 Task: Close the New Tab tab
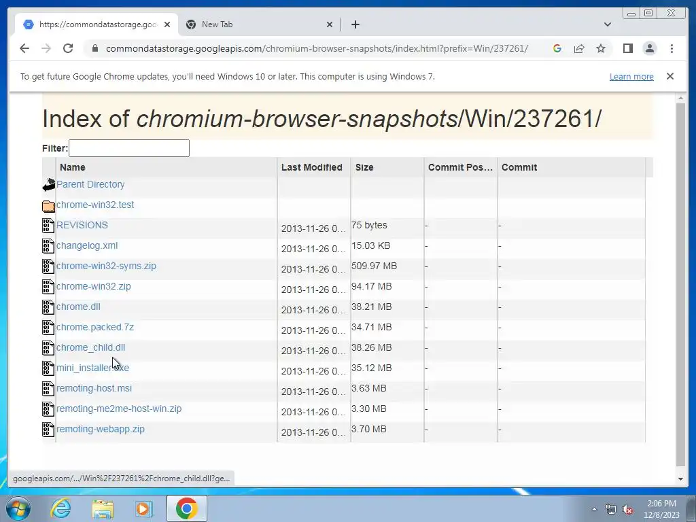330,24
